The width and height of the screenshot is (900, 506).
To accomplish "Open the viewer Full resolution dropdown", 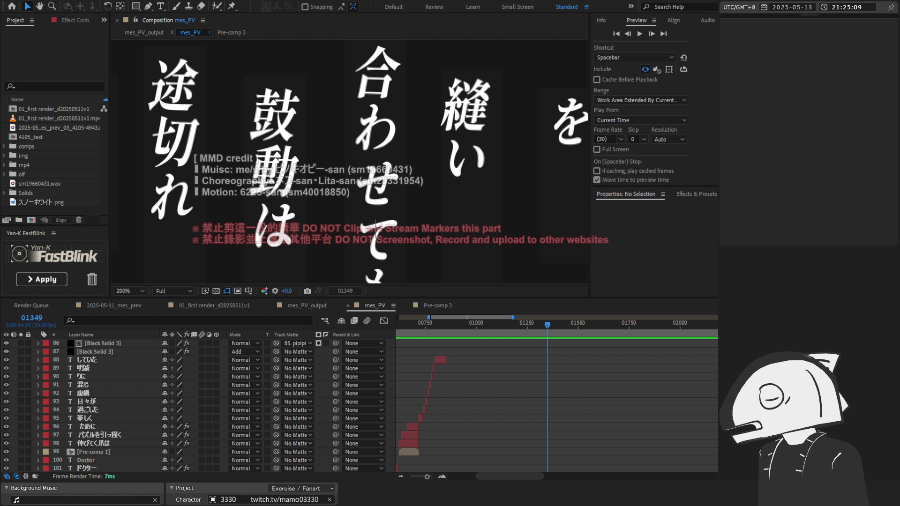I will 173,291.
